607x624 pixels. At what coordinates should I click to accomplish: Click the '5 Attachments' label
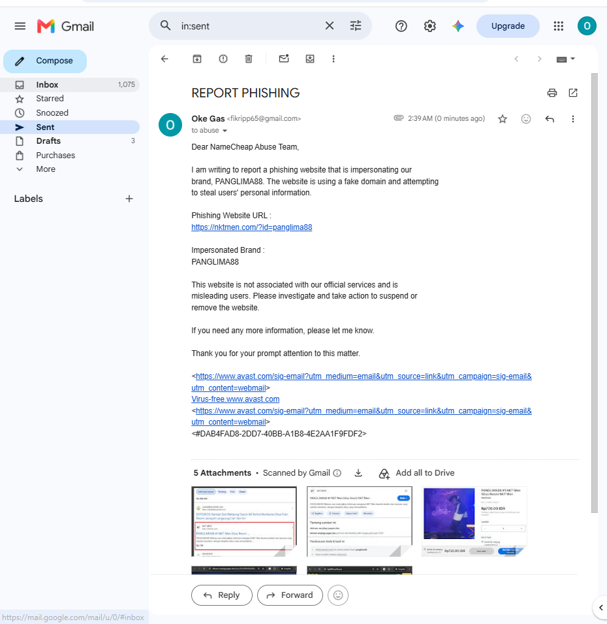222,473
